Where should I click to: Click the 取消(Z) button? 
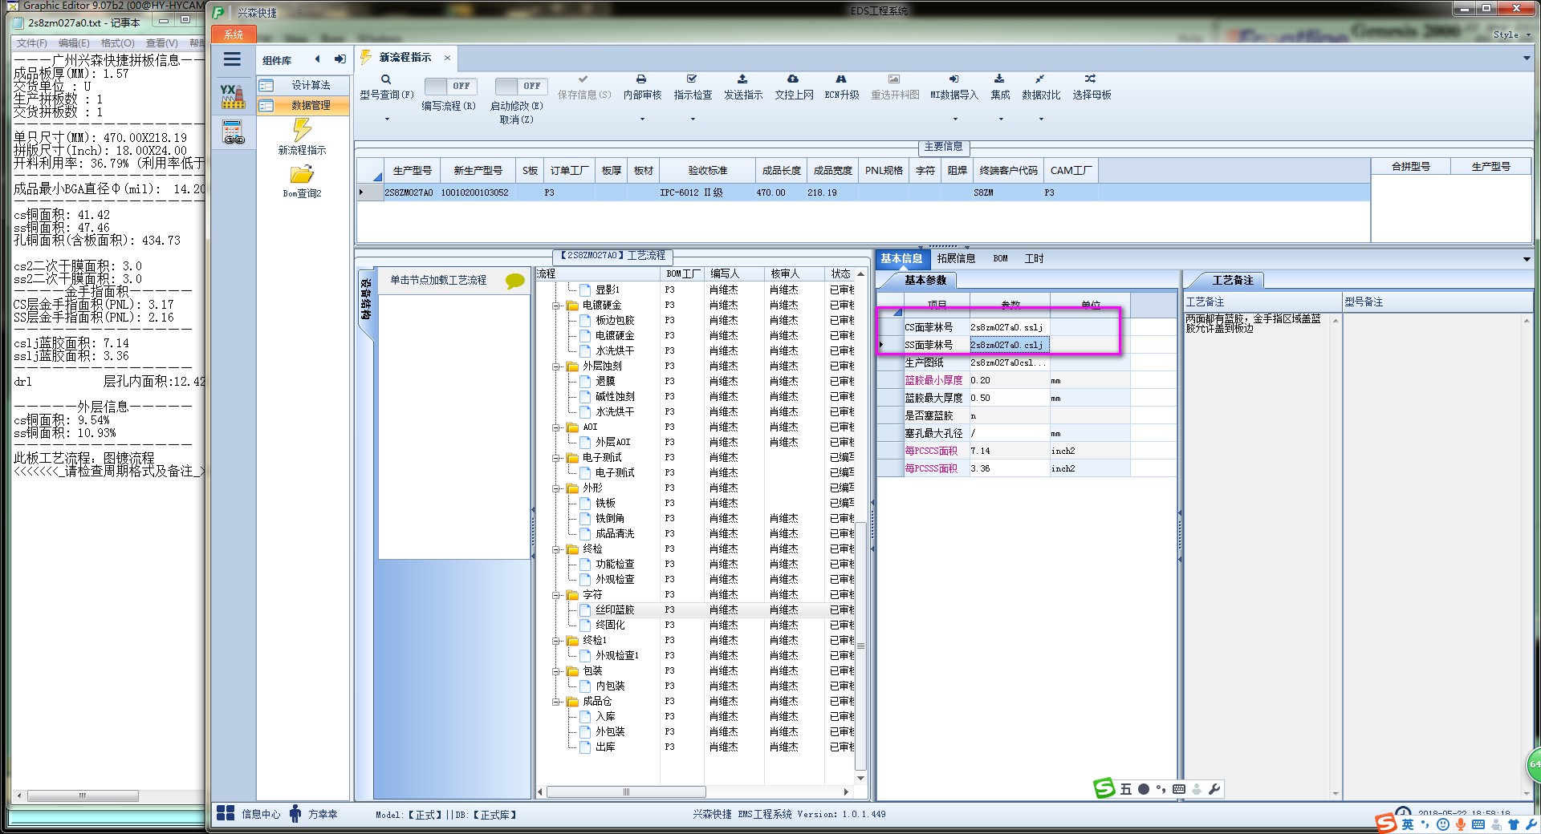pyautogui.click(x=516, y=119)
